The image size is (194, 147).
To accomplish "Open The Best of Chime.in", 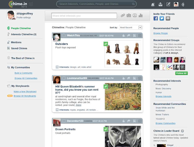I will point(23,58).
